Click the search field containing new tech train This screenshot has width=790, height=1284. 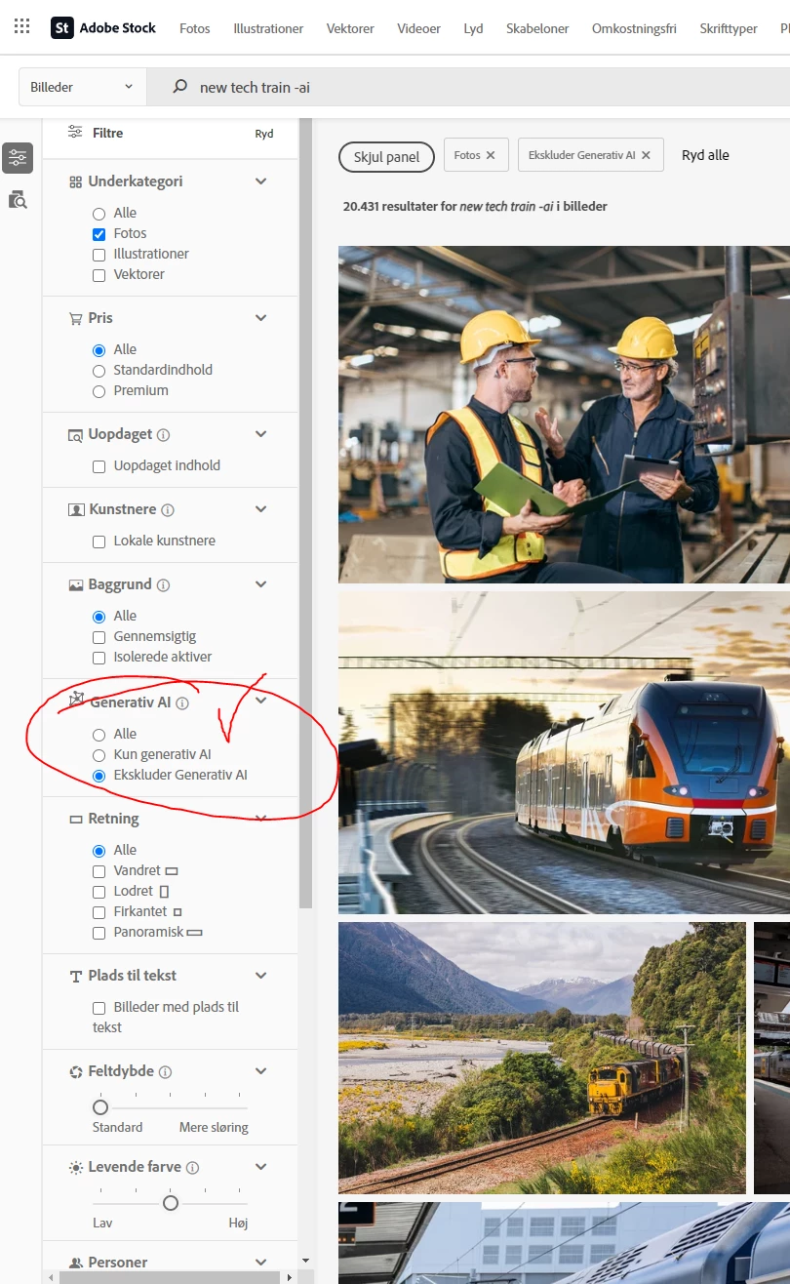coord(468,87)
